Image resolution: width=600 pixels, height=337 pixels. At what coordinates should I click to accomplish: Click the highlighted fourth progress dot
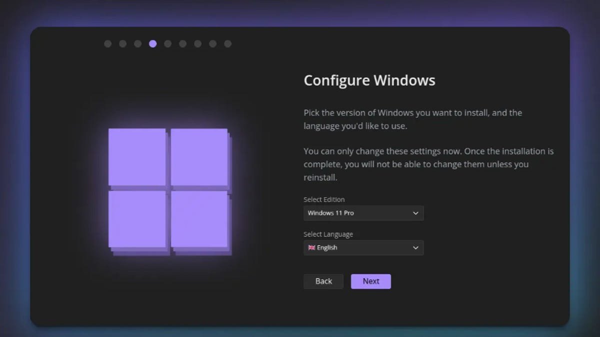coord(152,43)
